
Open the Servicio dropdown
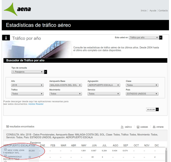(x=104, y=94)
